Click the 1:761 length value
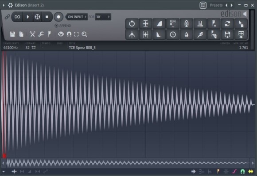The width and height of the screenshot is (257, 176). [243, 48]
